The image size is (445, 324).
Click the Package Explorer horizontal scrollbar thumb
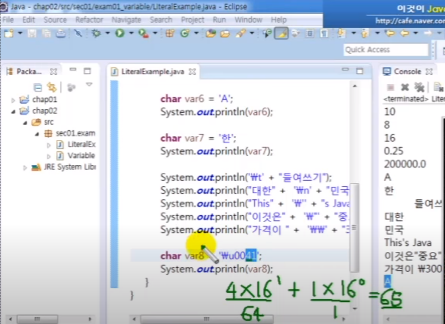click(37, 319)
